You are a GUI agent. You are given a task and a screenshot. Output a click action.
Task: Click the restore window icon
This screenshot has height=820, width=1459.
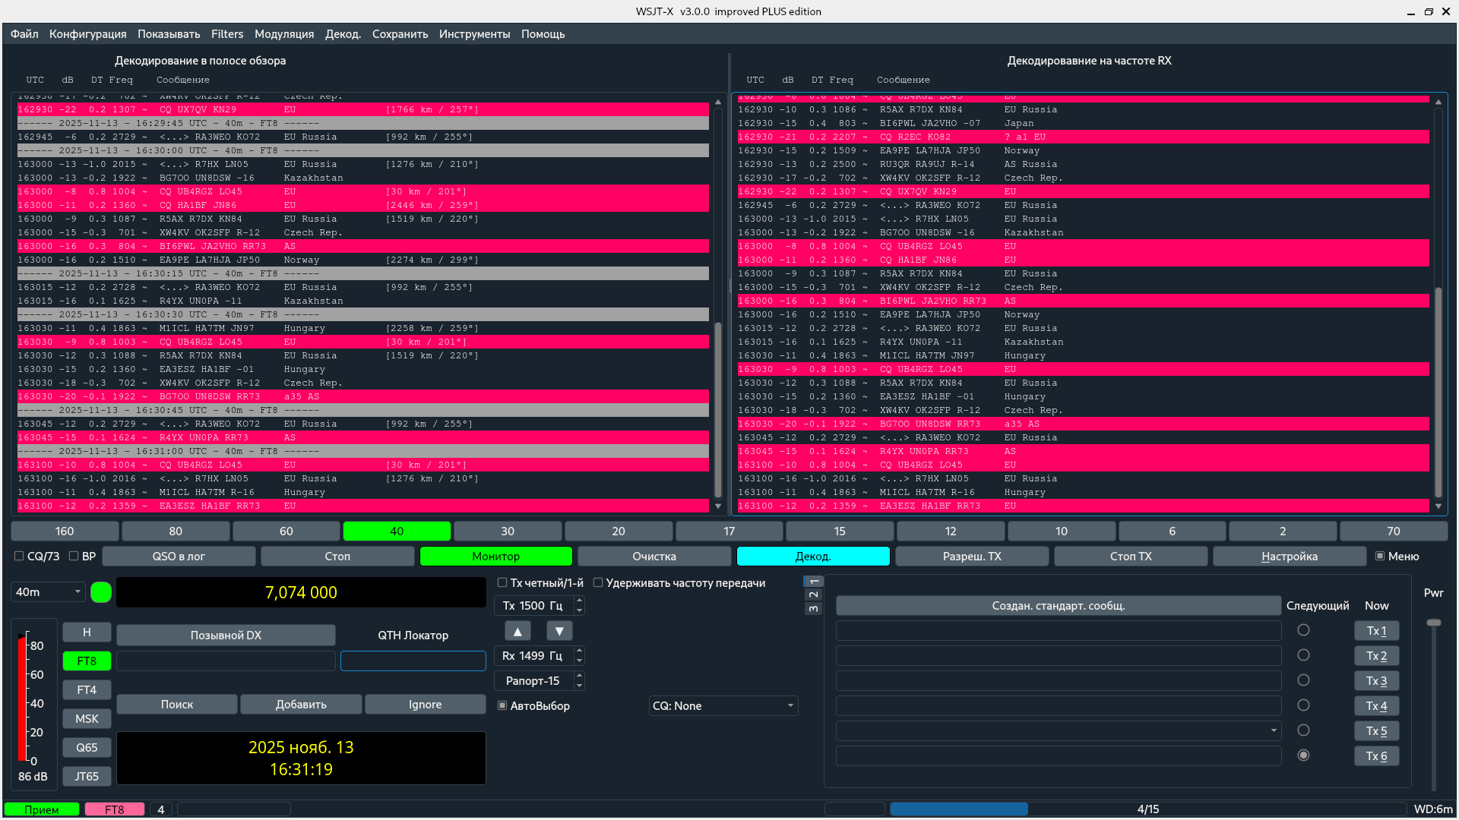tap(1429, 11)
